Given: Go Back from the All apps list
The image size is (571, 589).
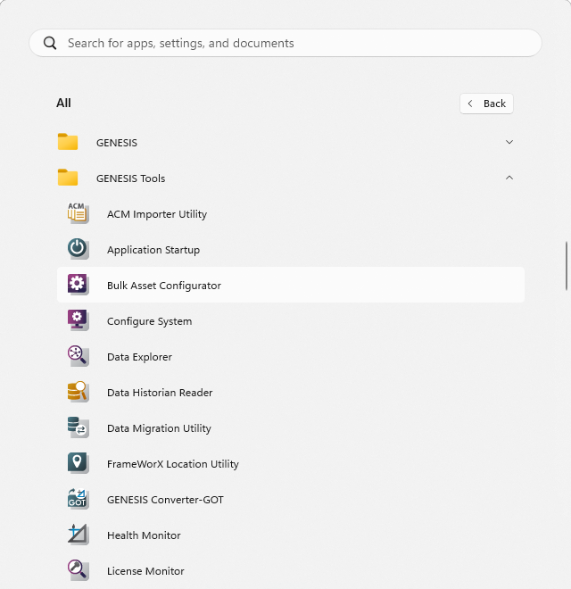Looking at the screenshot, I should [486, 104].
